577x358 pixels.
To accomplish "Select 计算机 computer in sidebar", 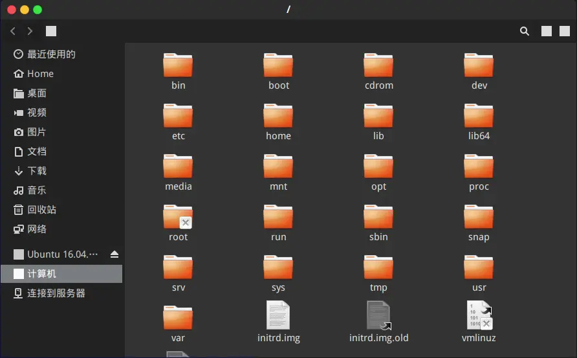I will [x=62, y=274].
